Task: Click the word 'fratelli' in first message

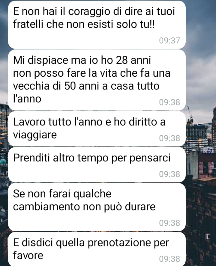Action: point(28,24)
